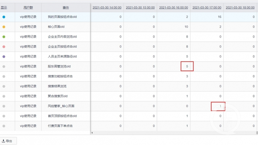The width and height of the screenshot is (258, 145).
Task: Click value 1 in 付费页面下单点击 row
Action: pyautogui.click(x=187, y=126)
